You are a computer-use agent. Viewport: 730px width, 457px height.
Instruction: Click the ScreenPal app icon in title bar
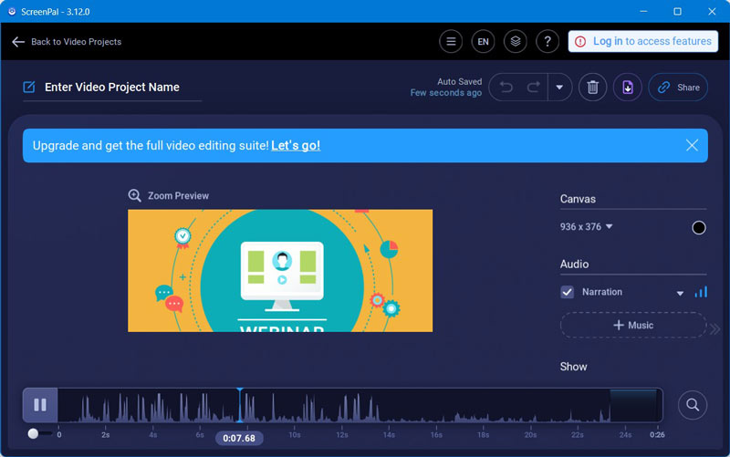[12, 11]
